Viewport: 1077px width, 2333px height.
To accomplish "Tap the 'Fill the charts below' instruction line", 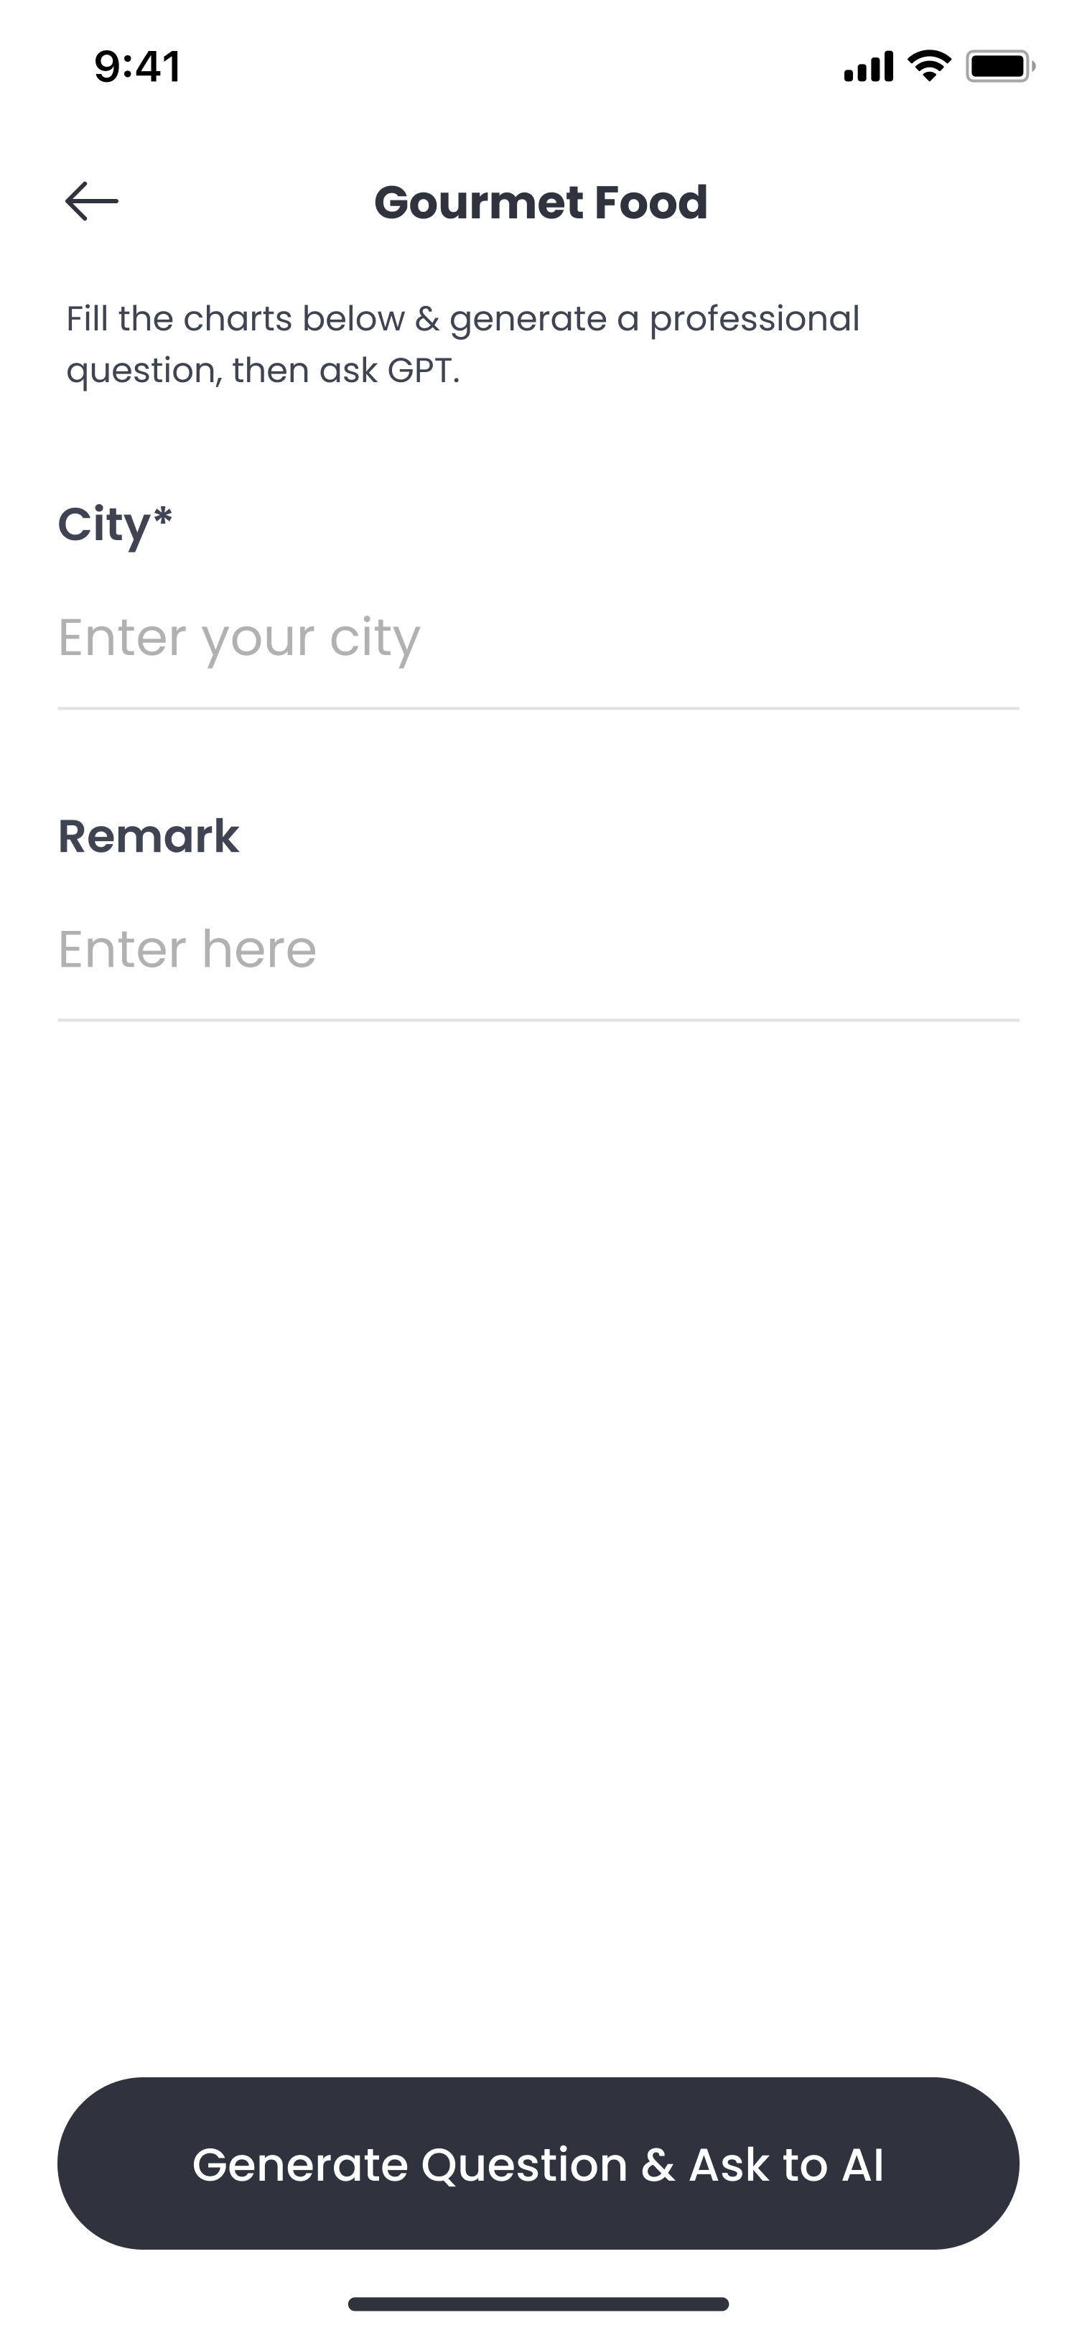I will pyautogui.click(x=462, y=319).
